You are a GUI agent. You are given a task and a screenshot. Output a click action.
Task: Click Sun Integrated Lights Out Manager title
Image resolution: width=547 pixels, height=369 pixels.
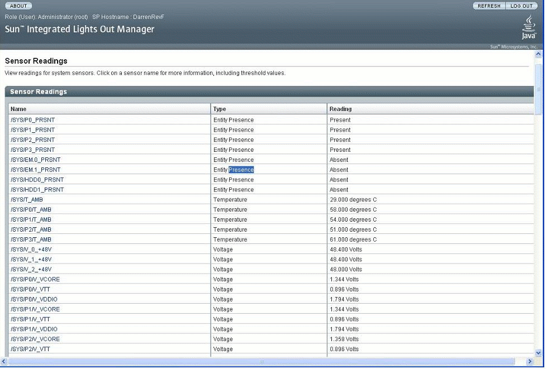pyautogui.click(x=79, y=29)
